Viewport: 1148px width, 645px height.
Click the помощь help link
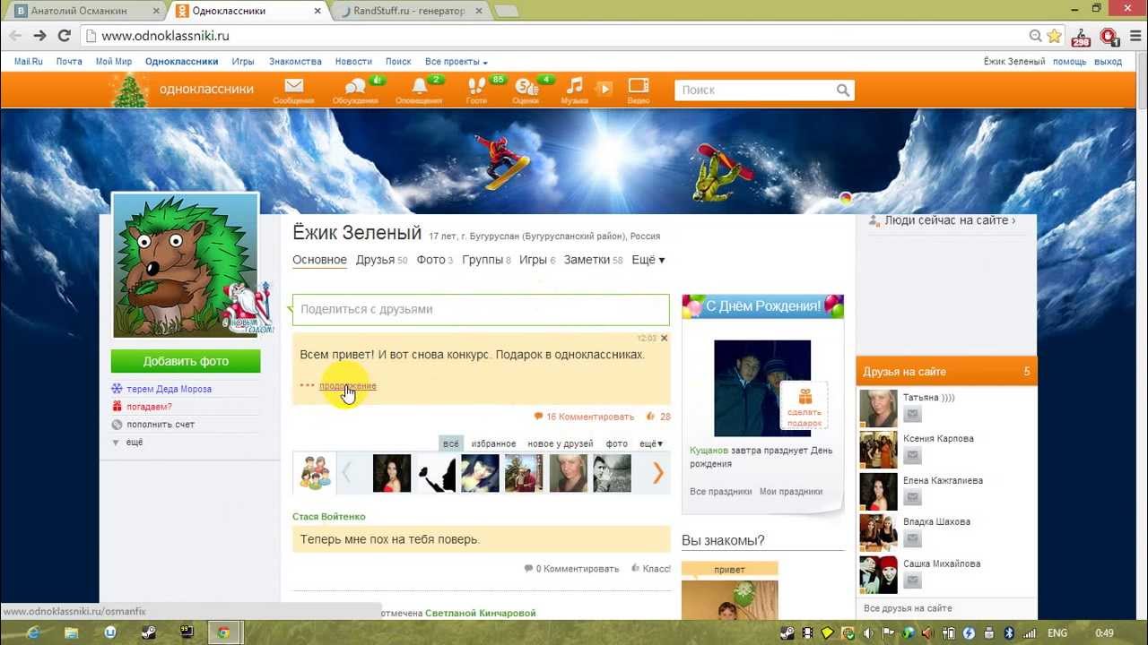coord(1070,62)
